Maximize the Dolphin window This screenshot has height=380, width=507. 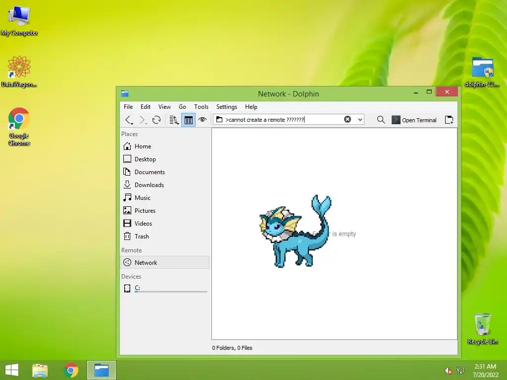click(x=429, y=92)
